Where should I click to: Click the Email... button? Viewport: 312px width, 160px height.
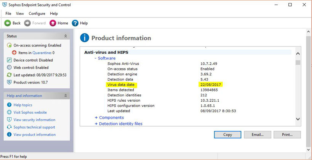pyautogui.click(x=258, y=134)
